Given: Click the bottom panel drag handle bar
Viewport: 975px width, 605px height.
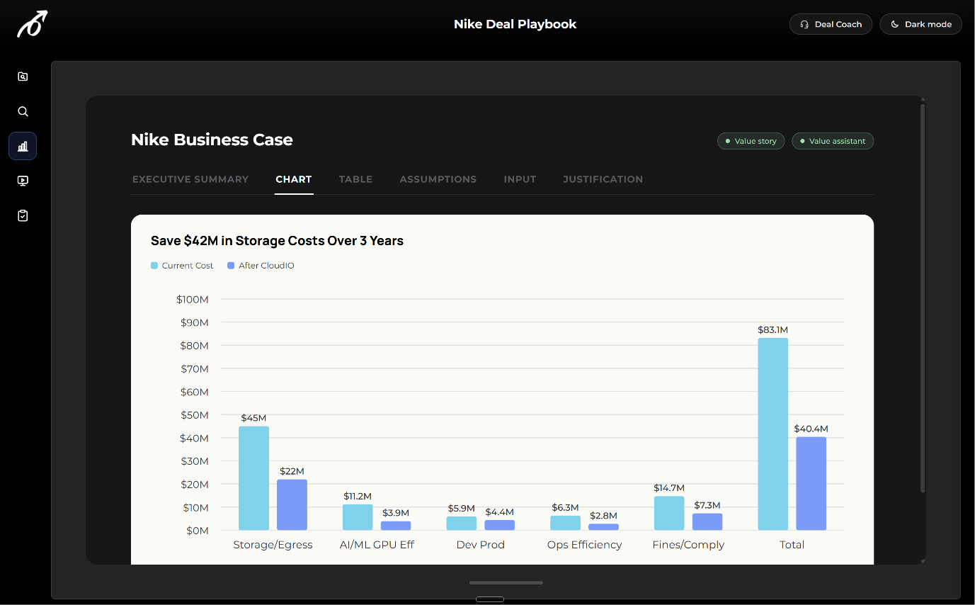Looking at the screenshot, I should coord(506,583).
